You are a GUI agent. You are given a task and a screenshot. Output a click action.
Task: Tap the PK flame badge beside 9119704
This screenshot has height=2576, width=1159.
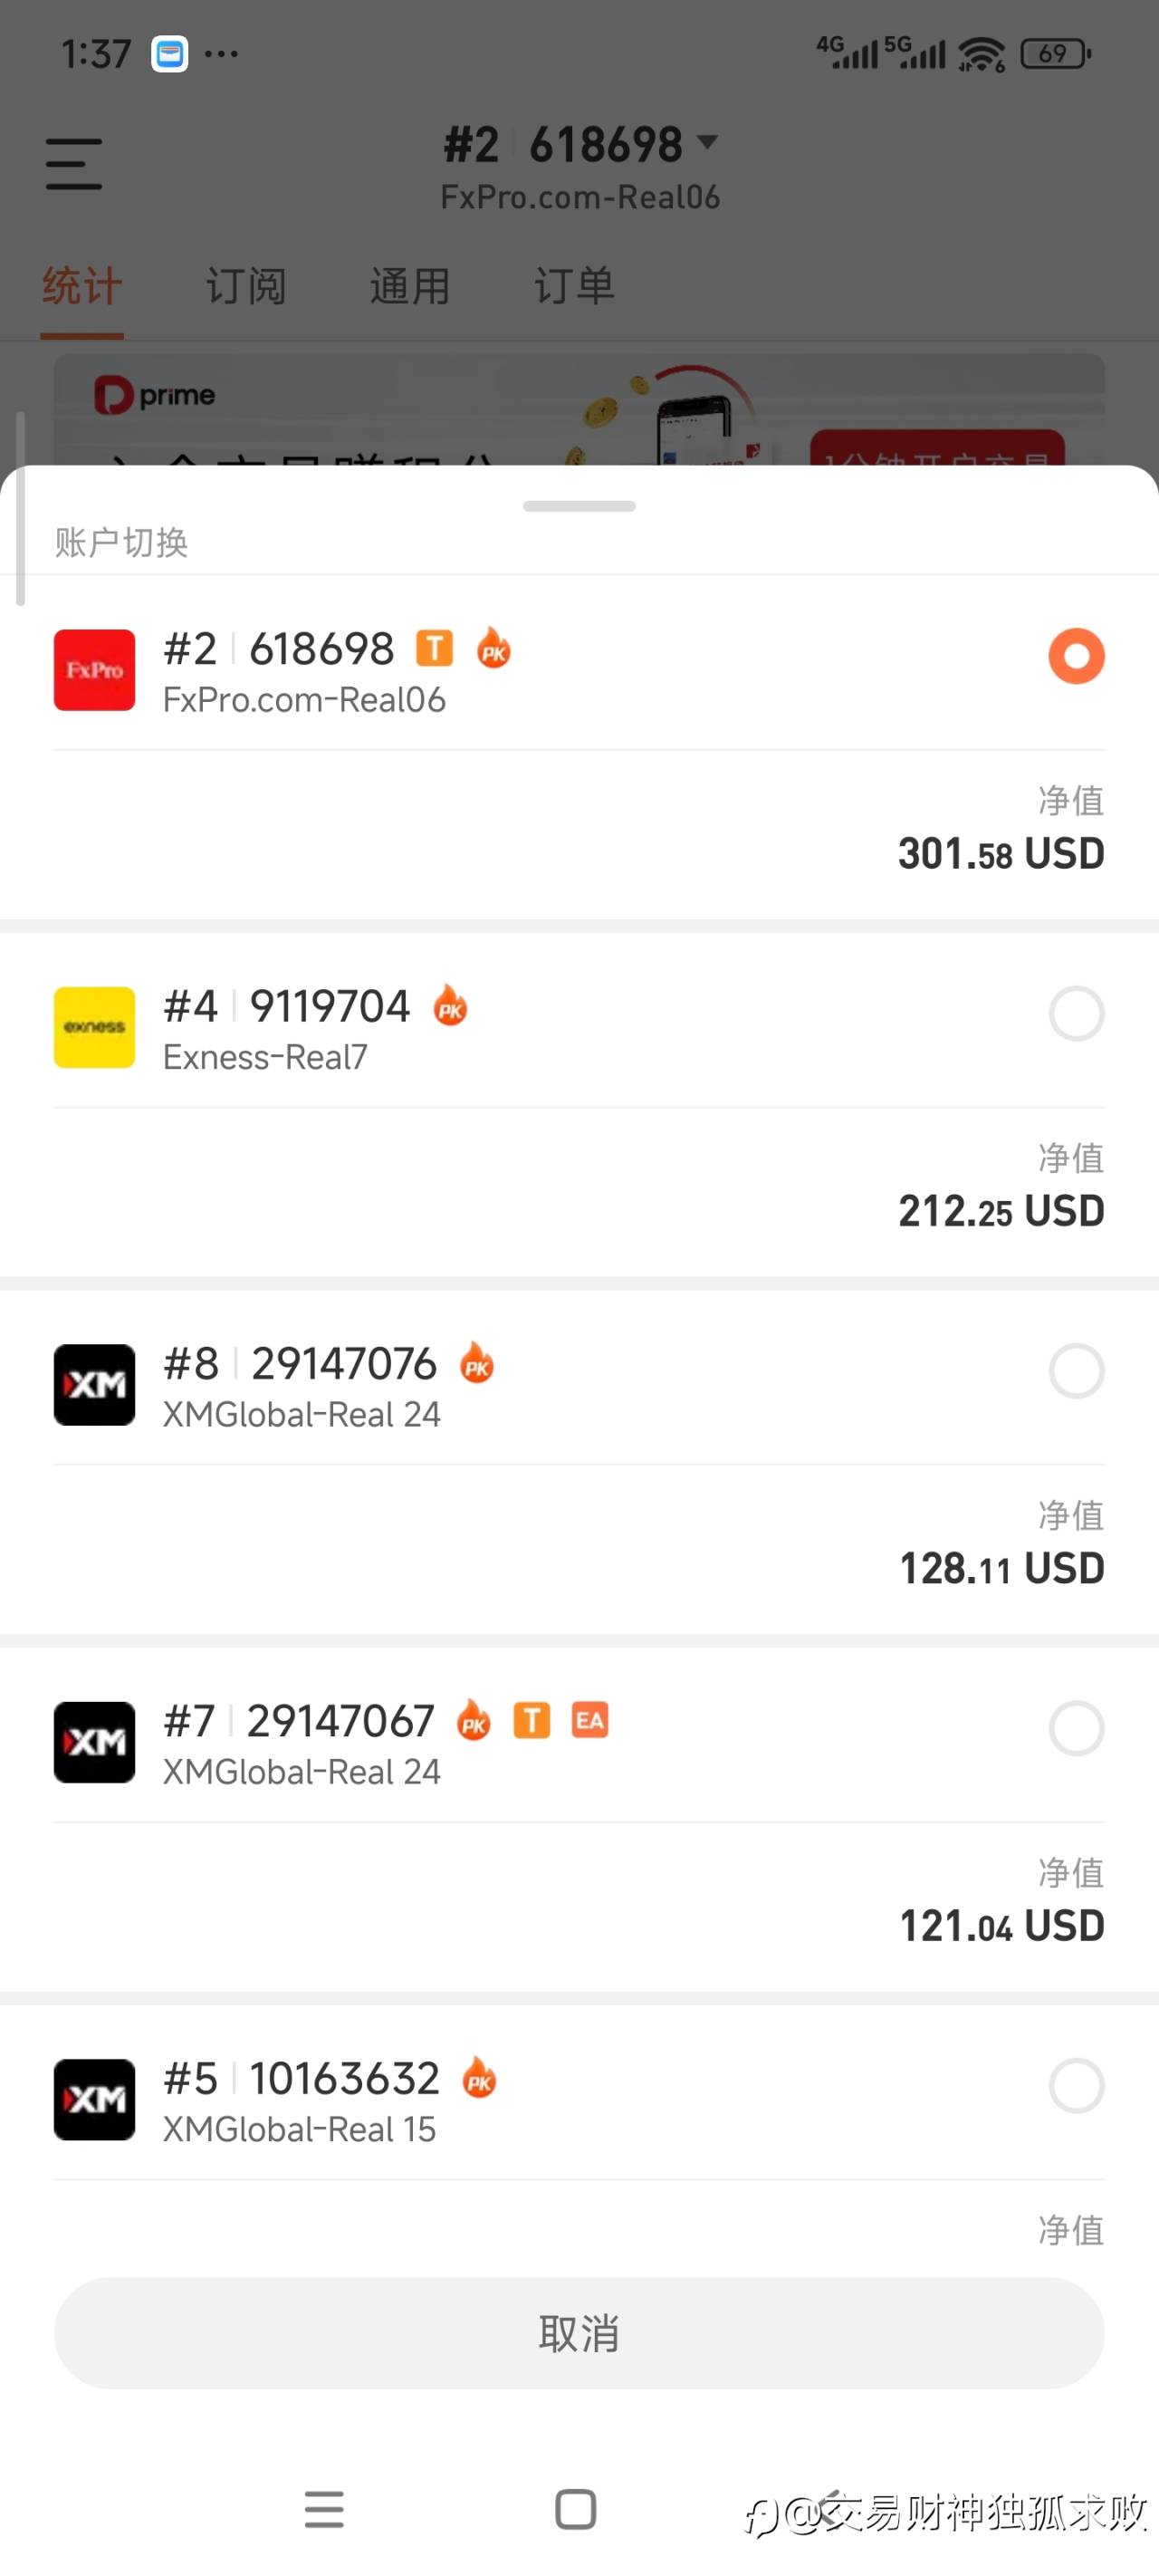(x=450, y=1006)
